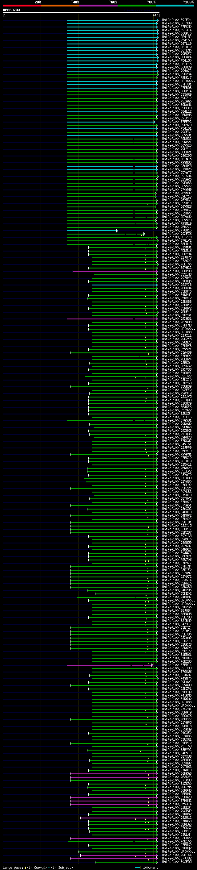Screen dimensions: 197x870
Task: Click the UniRef100_Q0AIX4 label
Action: [176, 855]
